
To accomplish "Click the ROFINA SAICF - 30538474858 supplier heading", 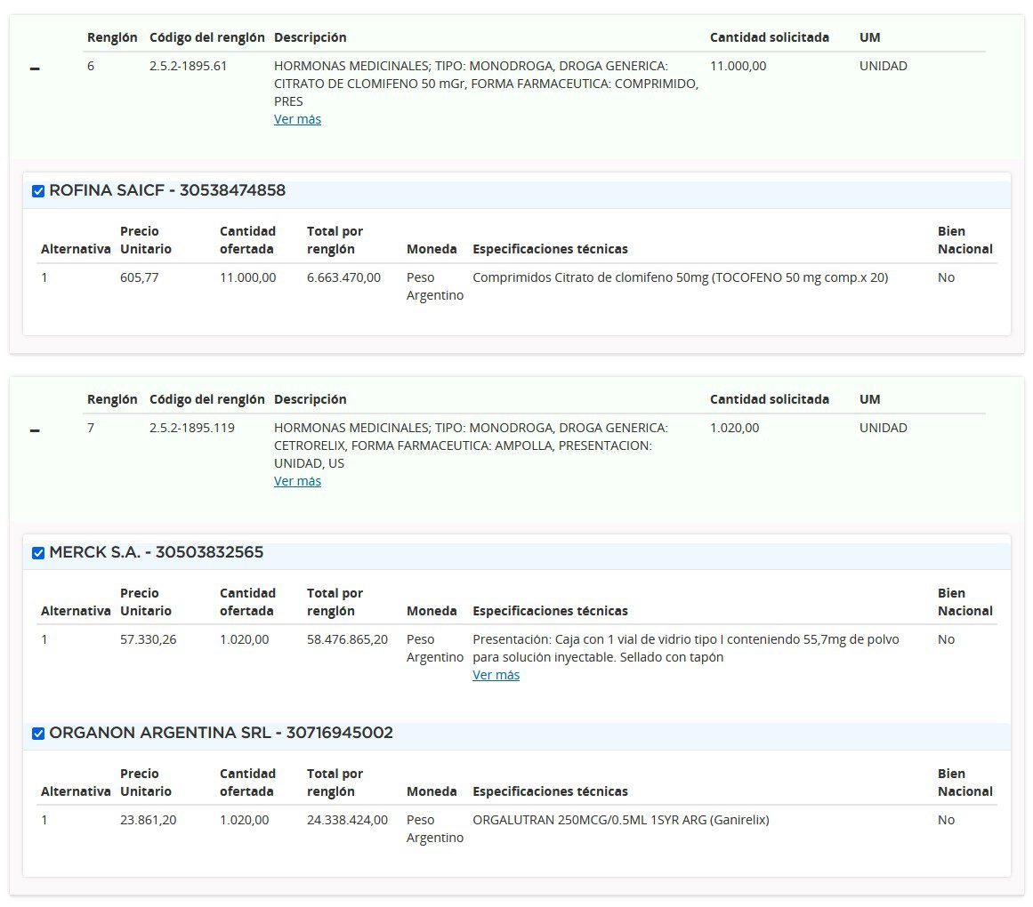I will pyautogui.click(x=167, y=190).
